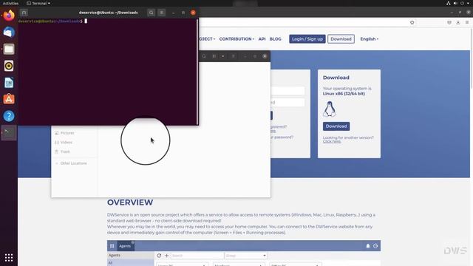
Task: Expand view options arrow in Files window
Action: click(x=223, y=56)
